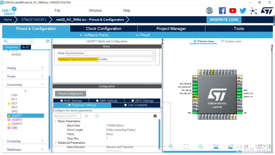Open the GPIO Settings tab
This screenshot has width=275, height=155.
tap(142, 101)
